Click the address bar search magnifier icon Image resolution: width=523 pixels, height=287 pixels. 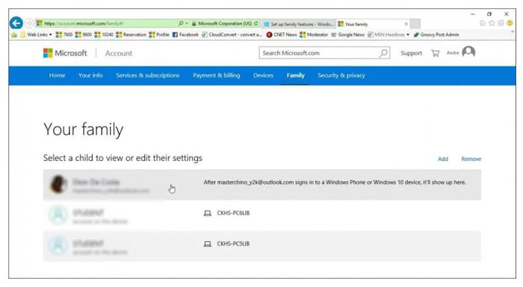coord(181,23)
